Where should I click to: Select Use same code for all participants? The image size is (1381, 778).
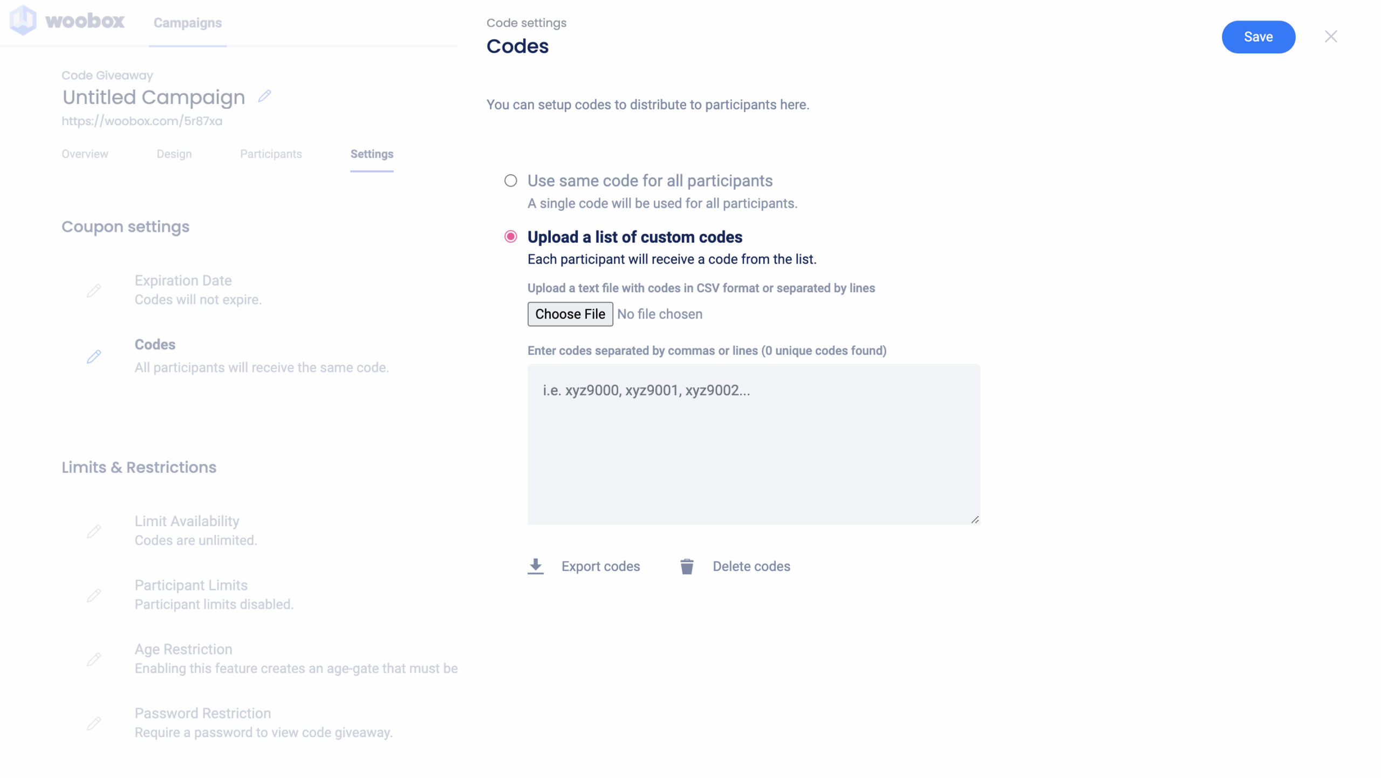(510, 181)
